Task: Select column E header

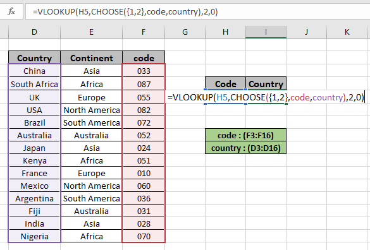Action: pos(91,32)
